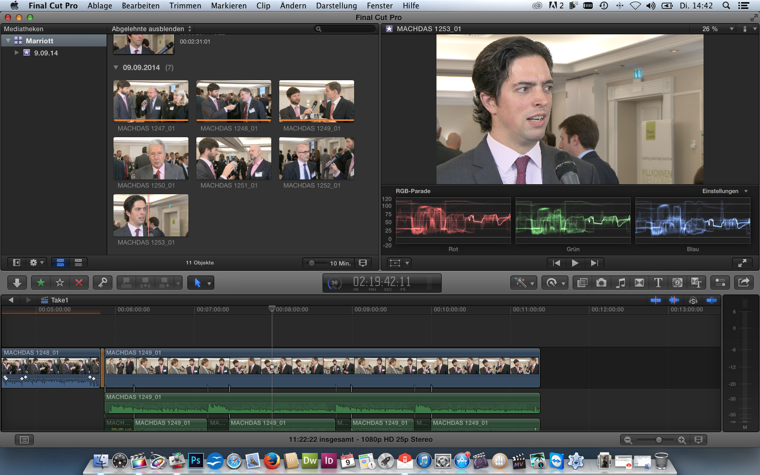Enter viewer full screen mode
Viewport: 760px width, 475px height.
[742, 263]
